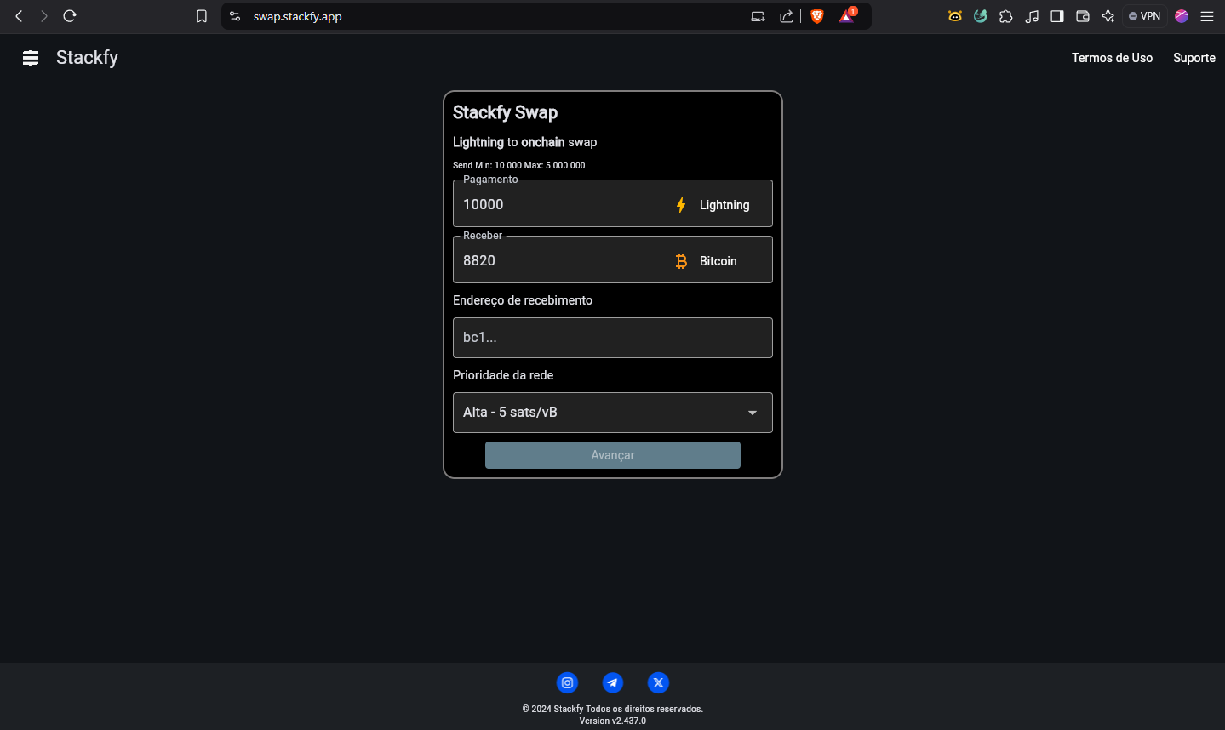1225x730 pixels.
Task: Open the browser main menu
Action: 1207,16
